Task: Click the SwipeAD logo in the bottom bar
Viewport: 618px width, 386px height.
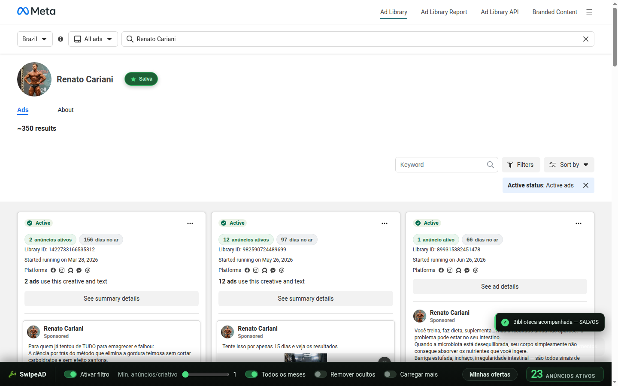Action: click(27, 374)
